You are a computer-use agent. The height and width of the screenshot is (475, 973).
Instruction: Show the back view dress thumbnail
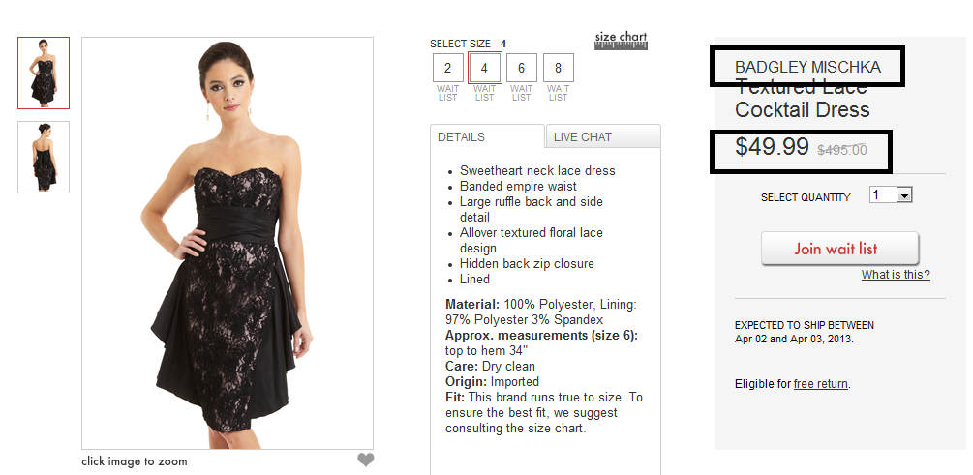[x=44, y=157]
